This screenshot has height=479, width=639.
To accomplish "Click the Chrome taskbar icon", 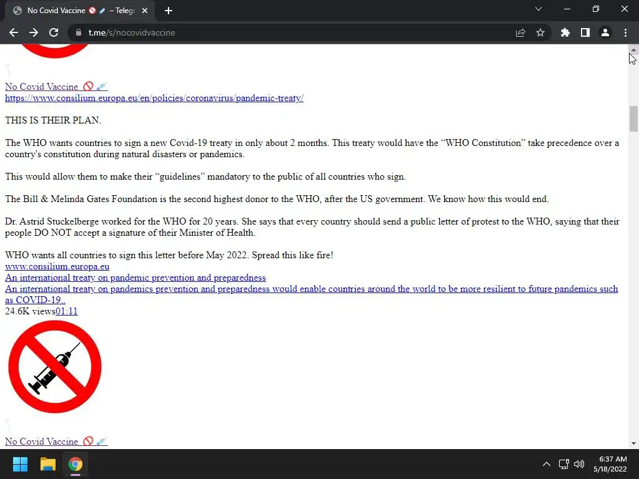I will [x=76, y=464].
